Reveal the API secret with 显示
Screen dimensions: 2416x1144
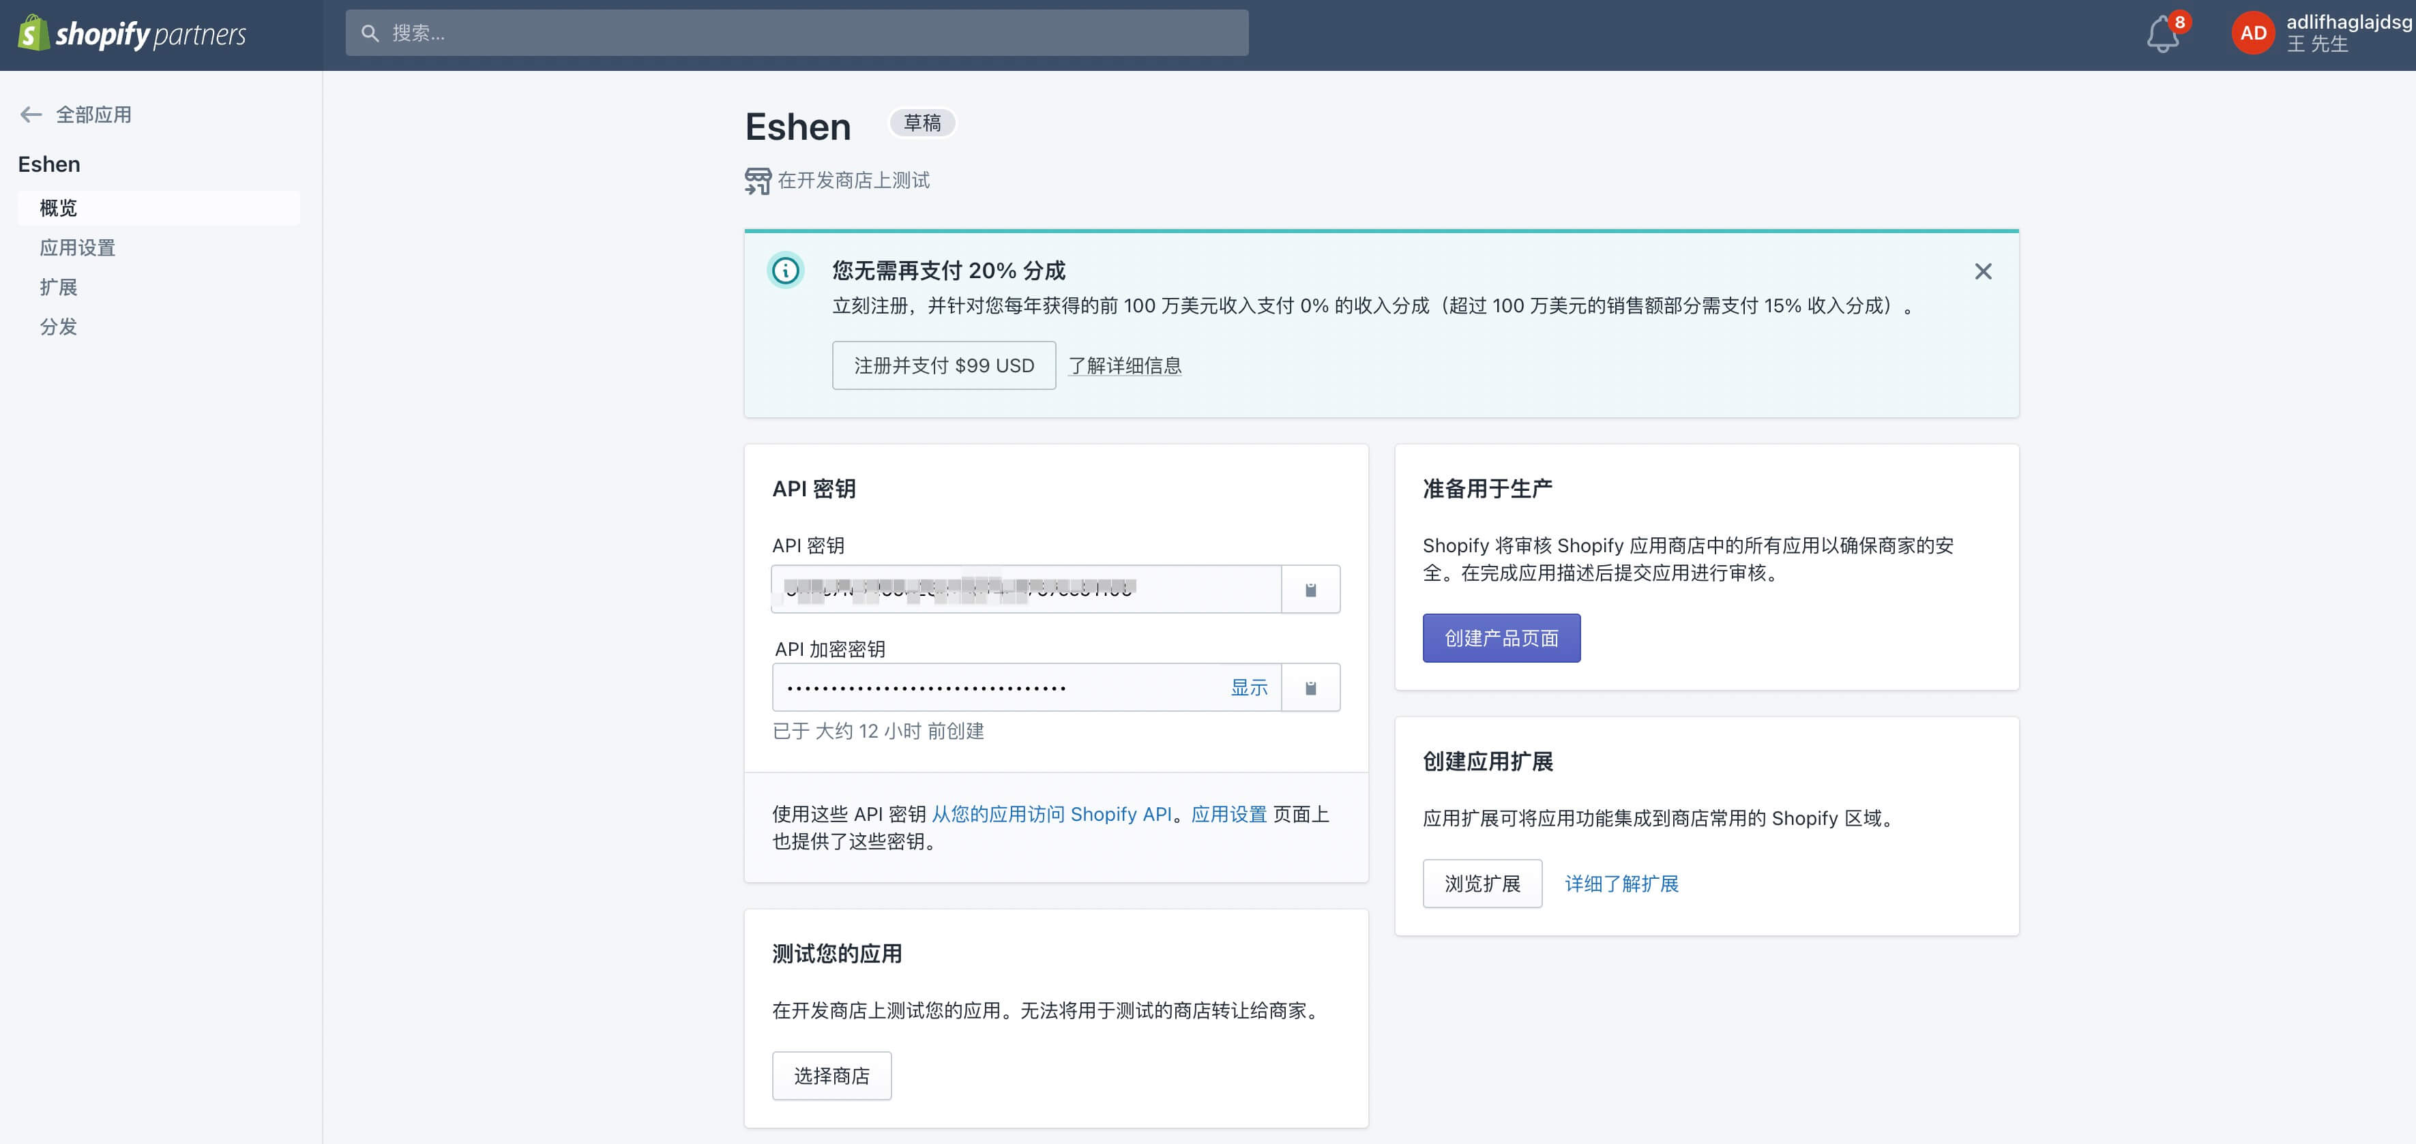coord(1248,689)
